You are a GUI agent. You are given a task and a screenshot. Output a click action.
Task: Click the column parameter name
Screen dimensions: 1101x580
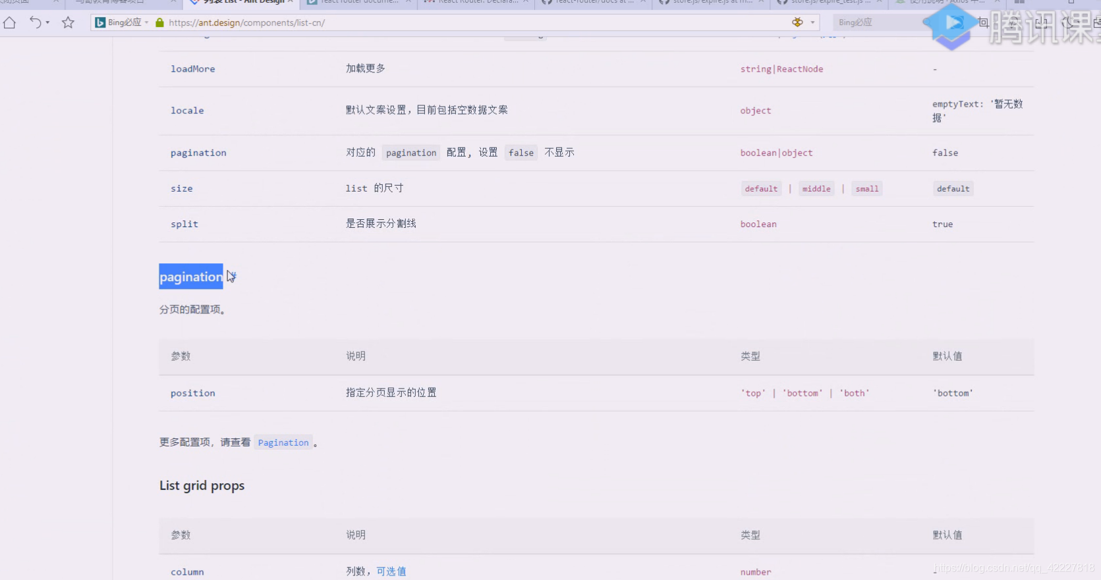click(187, 572)
